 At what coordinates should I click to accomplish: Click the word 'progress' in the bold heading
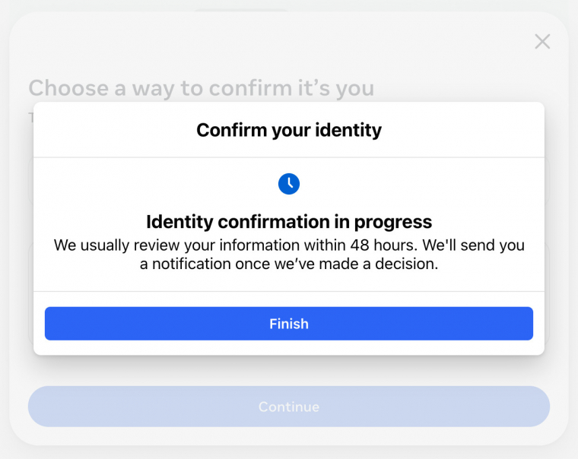coord(393,222)
